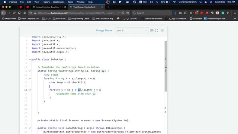Open the Noisli bookmark

29,19
